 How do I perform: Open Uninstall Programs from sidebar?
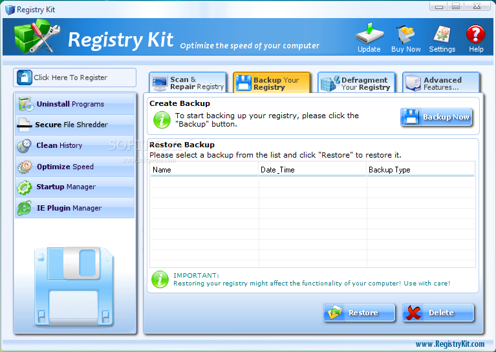(75, 104)
